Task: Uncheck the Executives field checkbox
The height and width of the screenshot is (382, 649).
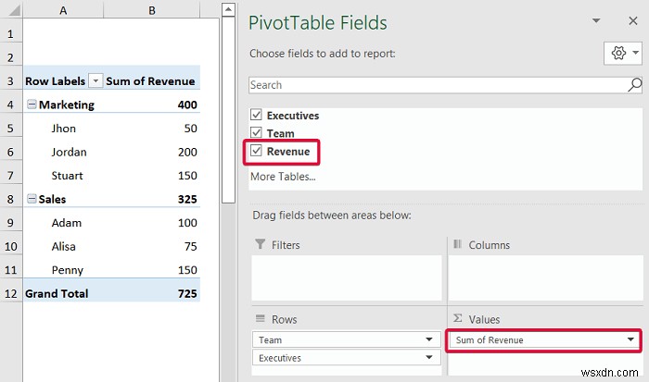Action: [x=256, y=115]
